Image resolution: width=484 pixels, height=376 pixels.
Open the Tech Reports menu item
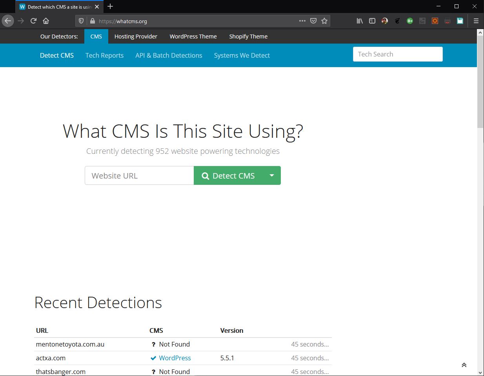coord(104,55)
